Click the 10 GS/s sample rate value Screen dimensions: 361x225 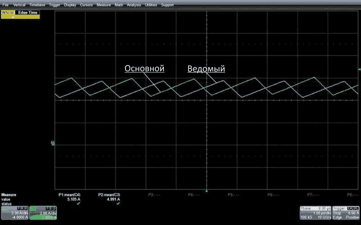click(325, 217)
